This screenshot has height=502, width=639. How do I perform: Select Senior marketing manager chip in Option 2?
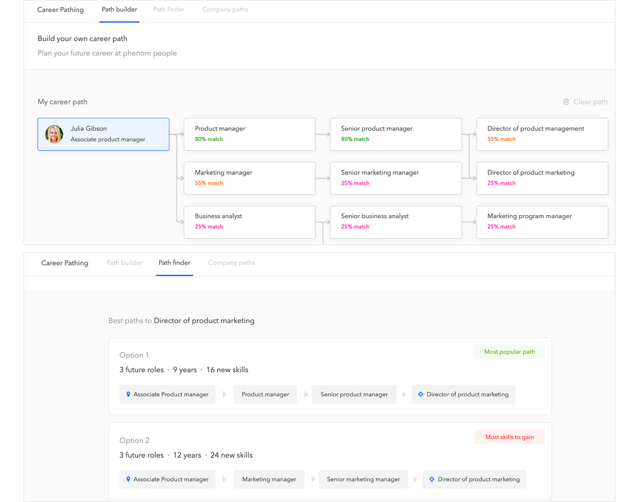[363, 479]
